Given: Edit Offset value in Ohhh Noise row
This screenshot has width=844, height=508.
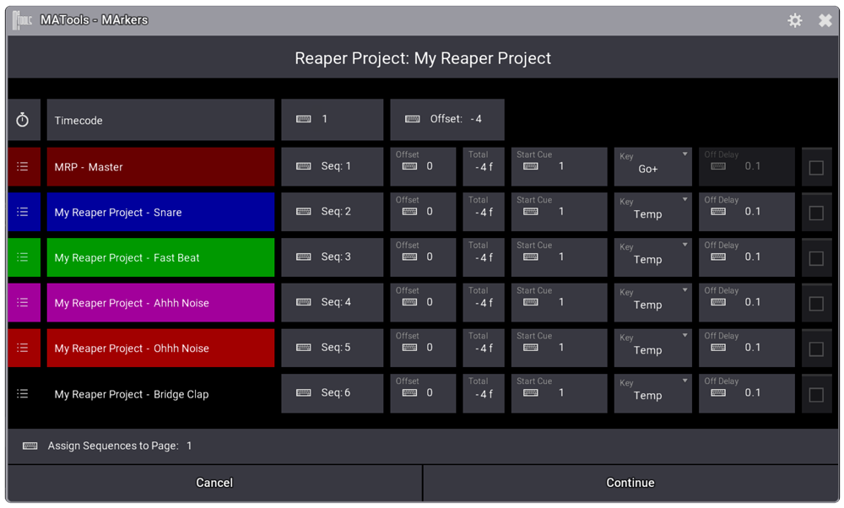Looking at the screenshot, I should pos(423,348).
